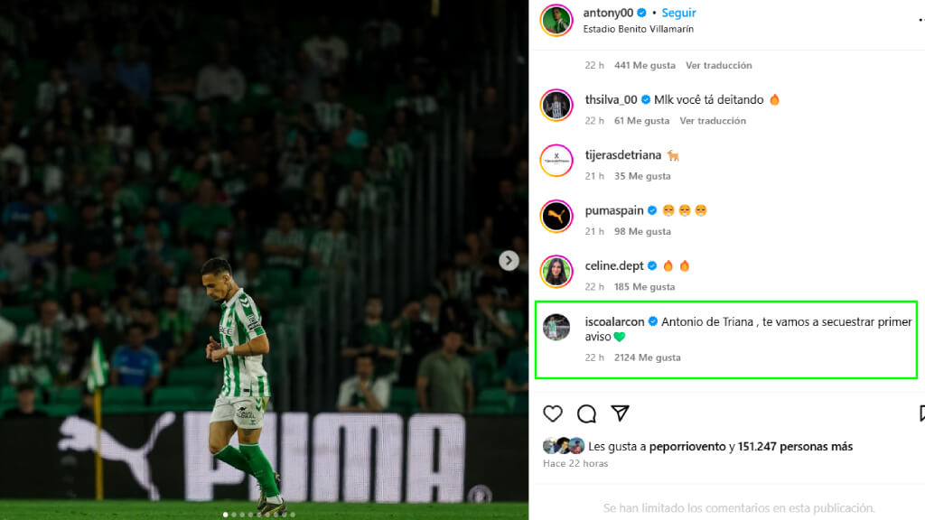This screenshot has width=925, height=520.
Task: Open tijerasdetriana avatar
Action: [x=556, y=161]
